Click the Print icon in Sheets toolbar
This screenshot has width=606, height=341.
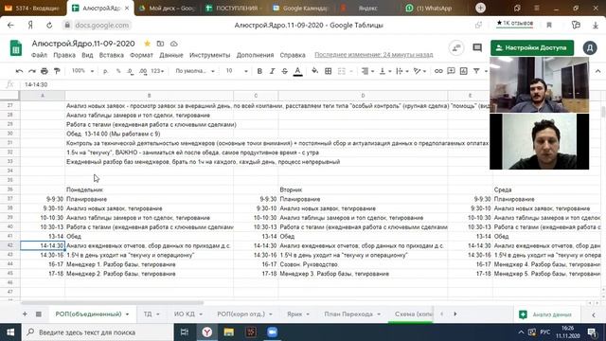[45, 71]
